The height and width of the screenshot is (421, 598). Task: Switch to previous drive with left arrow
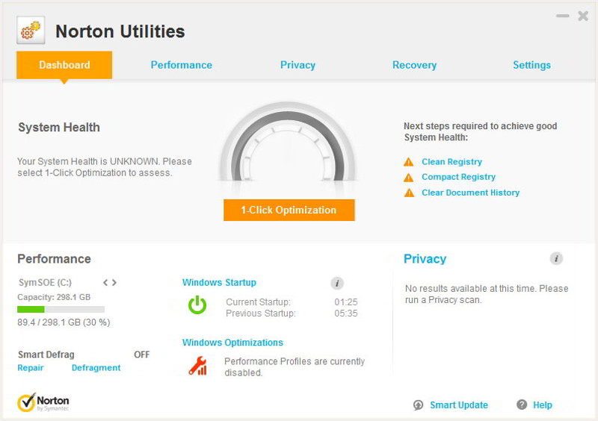(x=105, y=282)
